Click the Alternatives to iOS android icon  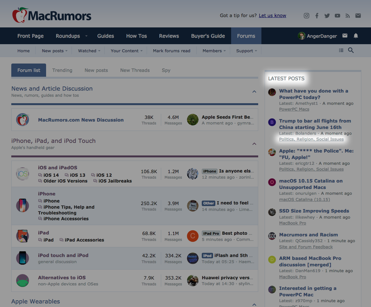pos(23,281)
